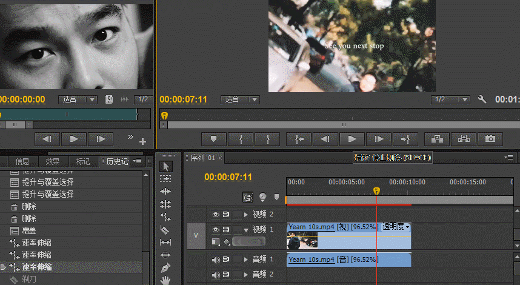Click the Lift button in the program monitor
520x285 pixels.
(436, 139)
